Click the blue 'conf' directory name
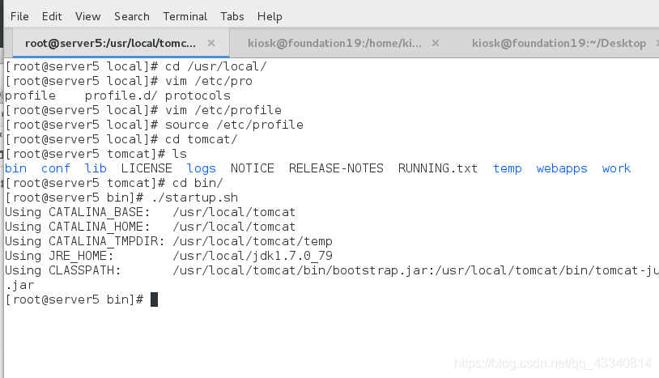This screenshot has width=659, height=378. 56,168
